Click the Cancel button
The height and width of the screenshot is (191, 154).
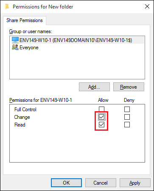101,183
